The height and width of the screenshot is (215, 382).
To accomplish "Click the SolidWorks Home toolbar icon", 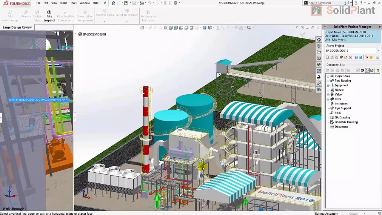I will coord(113,3).
